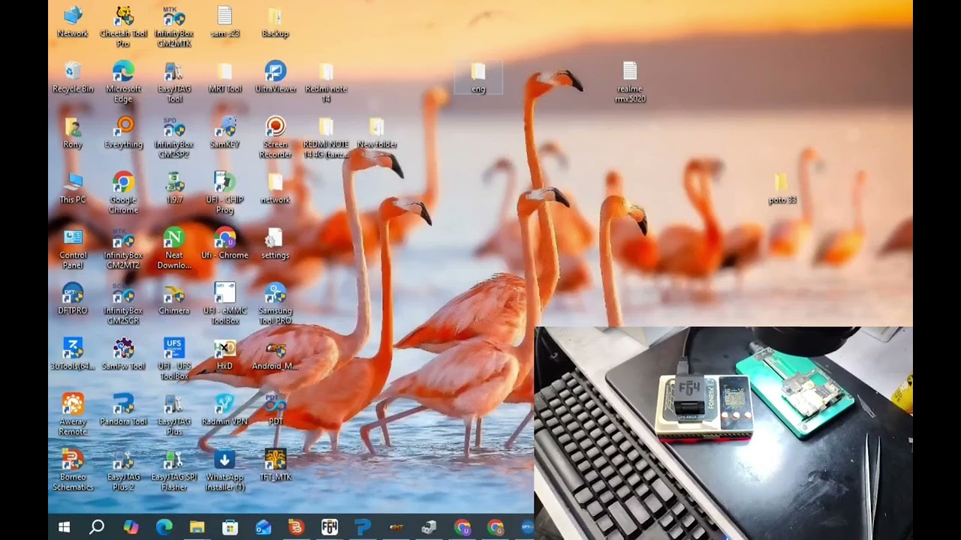Open the poto 33 folder

[782, 188]
